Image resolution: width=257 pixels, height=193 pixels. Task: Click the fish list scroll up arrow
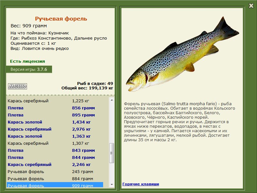click(112, 100)
